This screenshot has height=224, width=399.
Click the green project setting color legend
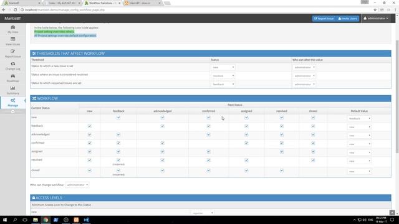pos(54,32)
